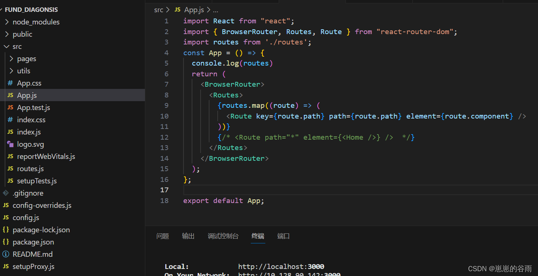Expand the pages folder chevron
The width and height of the screenshot is (538, 276).
pos(11,59)
